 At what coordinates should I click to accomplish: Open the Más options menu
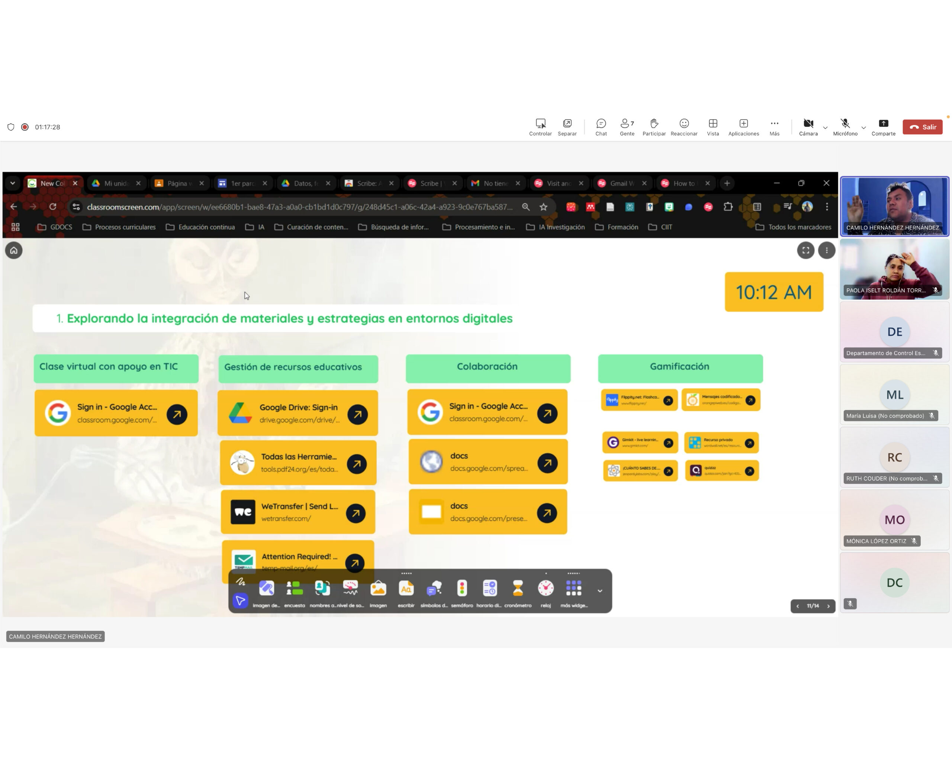pyautogui.click(x=775, y=127)
